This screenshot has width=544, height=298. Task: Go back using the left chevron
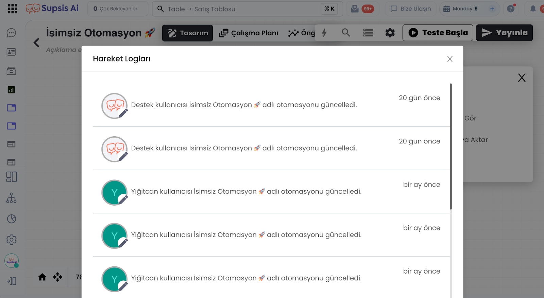[x=37, y=42]
